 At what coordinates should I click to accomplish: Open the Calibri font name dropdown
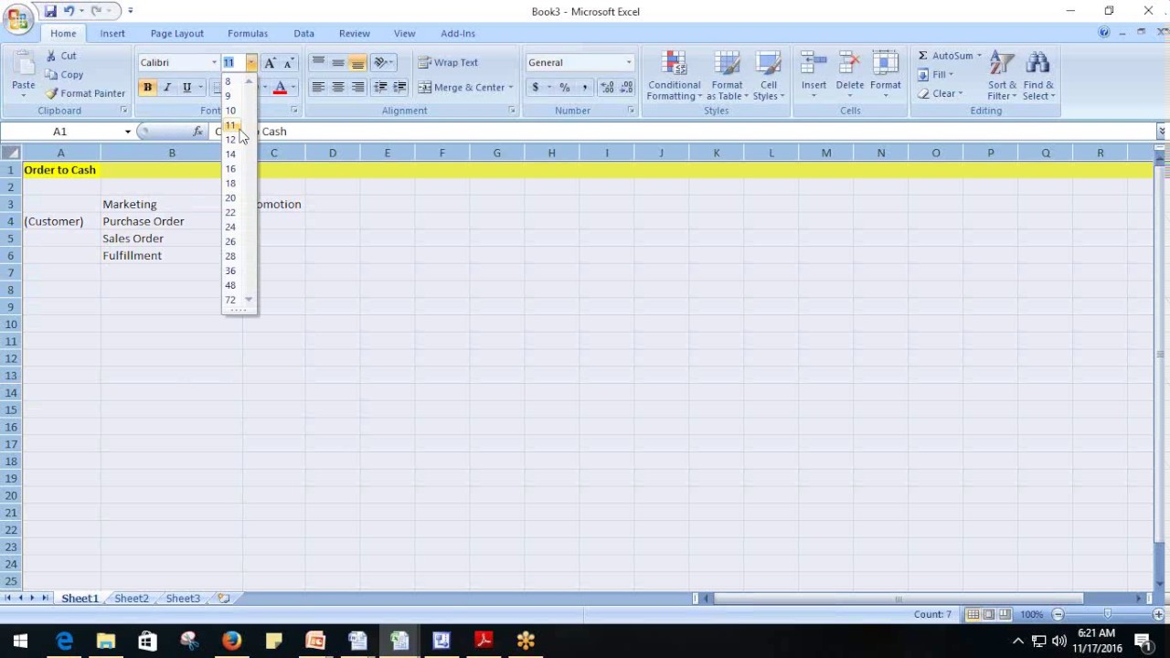pos(214,62)
